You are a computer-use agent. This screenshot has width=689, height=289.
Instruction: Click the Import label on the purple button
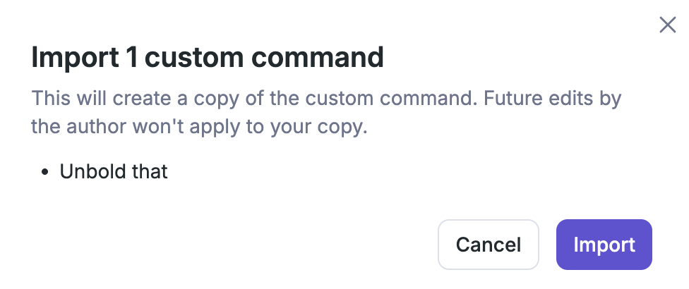click(x=604, y=245)
